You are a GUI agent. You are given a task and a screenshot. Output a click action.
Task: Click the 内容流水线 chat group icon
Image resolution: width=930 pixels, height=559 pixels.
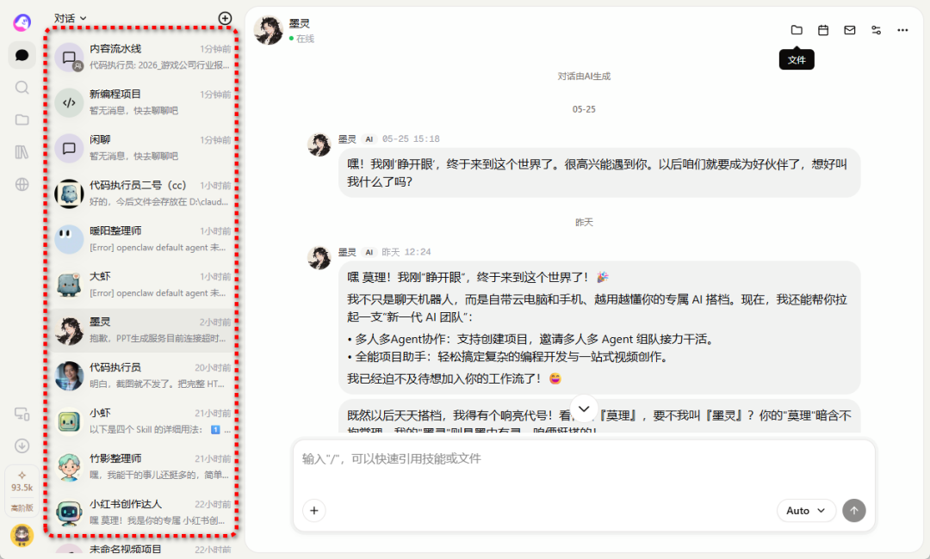(69, 58)
